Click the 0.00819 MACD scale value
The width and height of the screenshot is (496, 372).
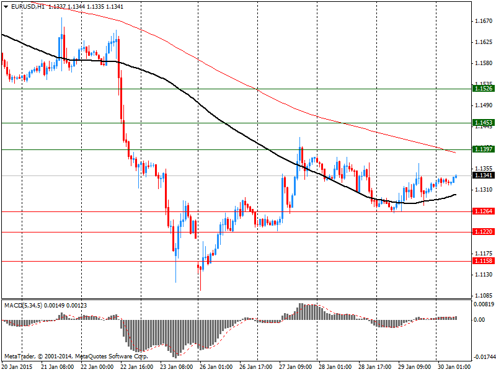click(x=484, y=304)
